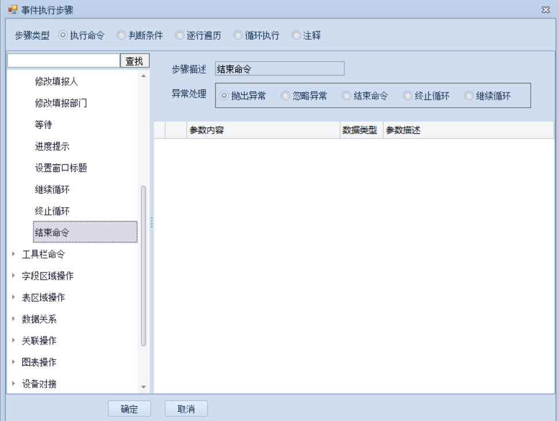This screenshot has width=559, height=421.
Task: Click the command tree scrollbar down arrow
Action: 144,388
